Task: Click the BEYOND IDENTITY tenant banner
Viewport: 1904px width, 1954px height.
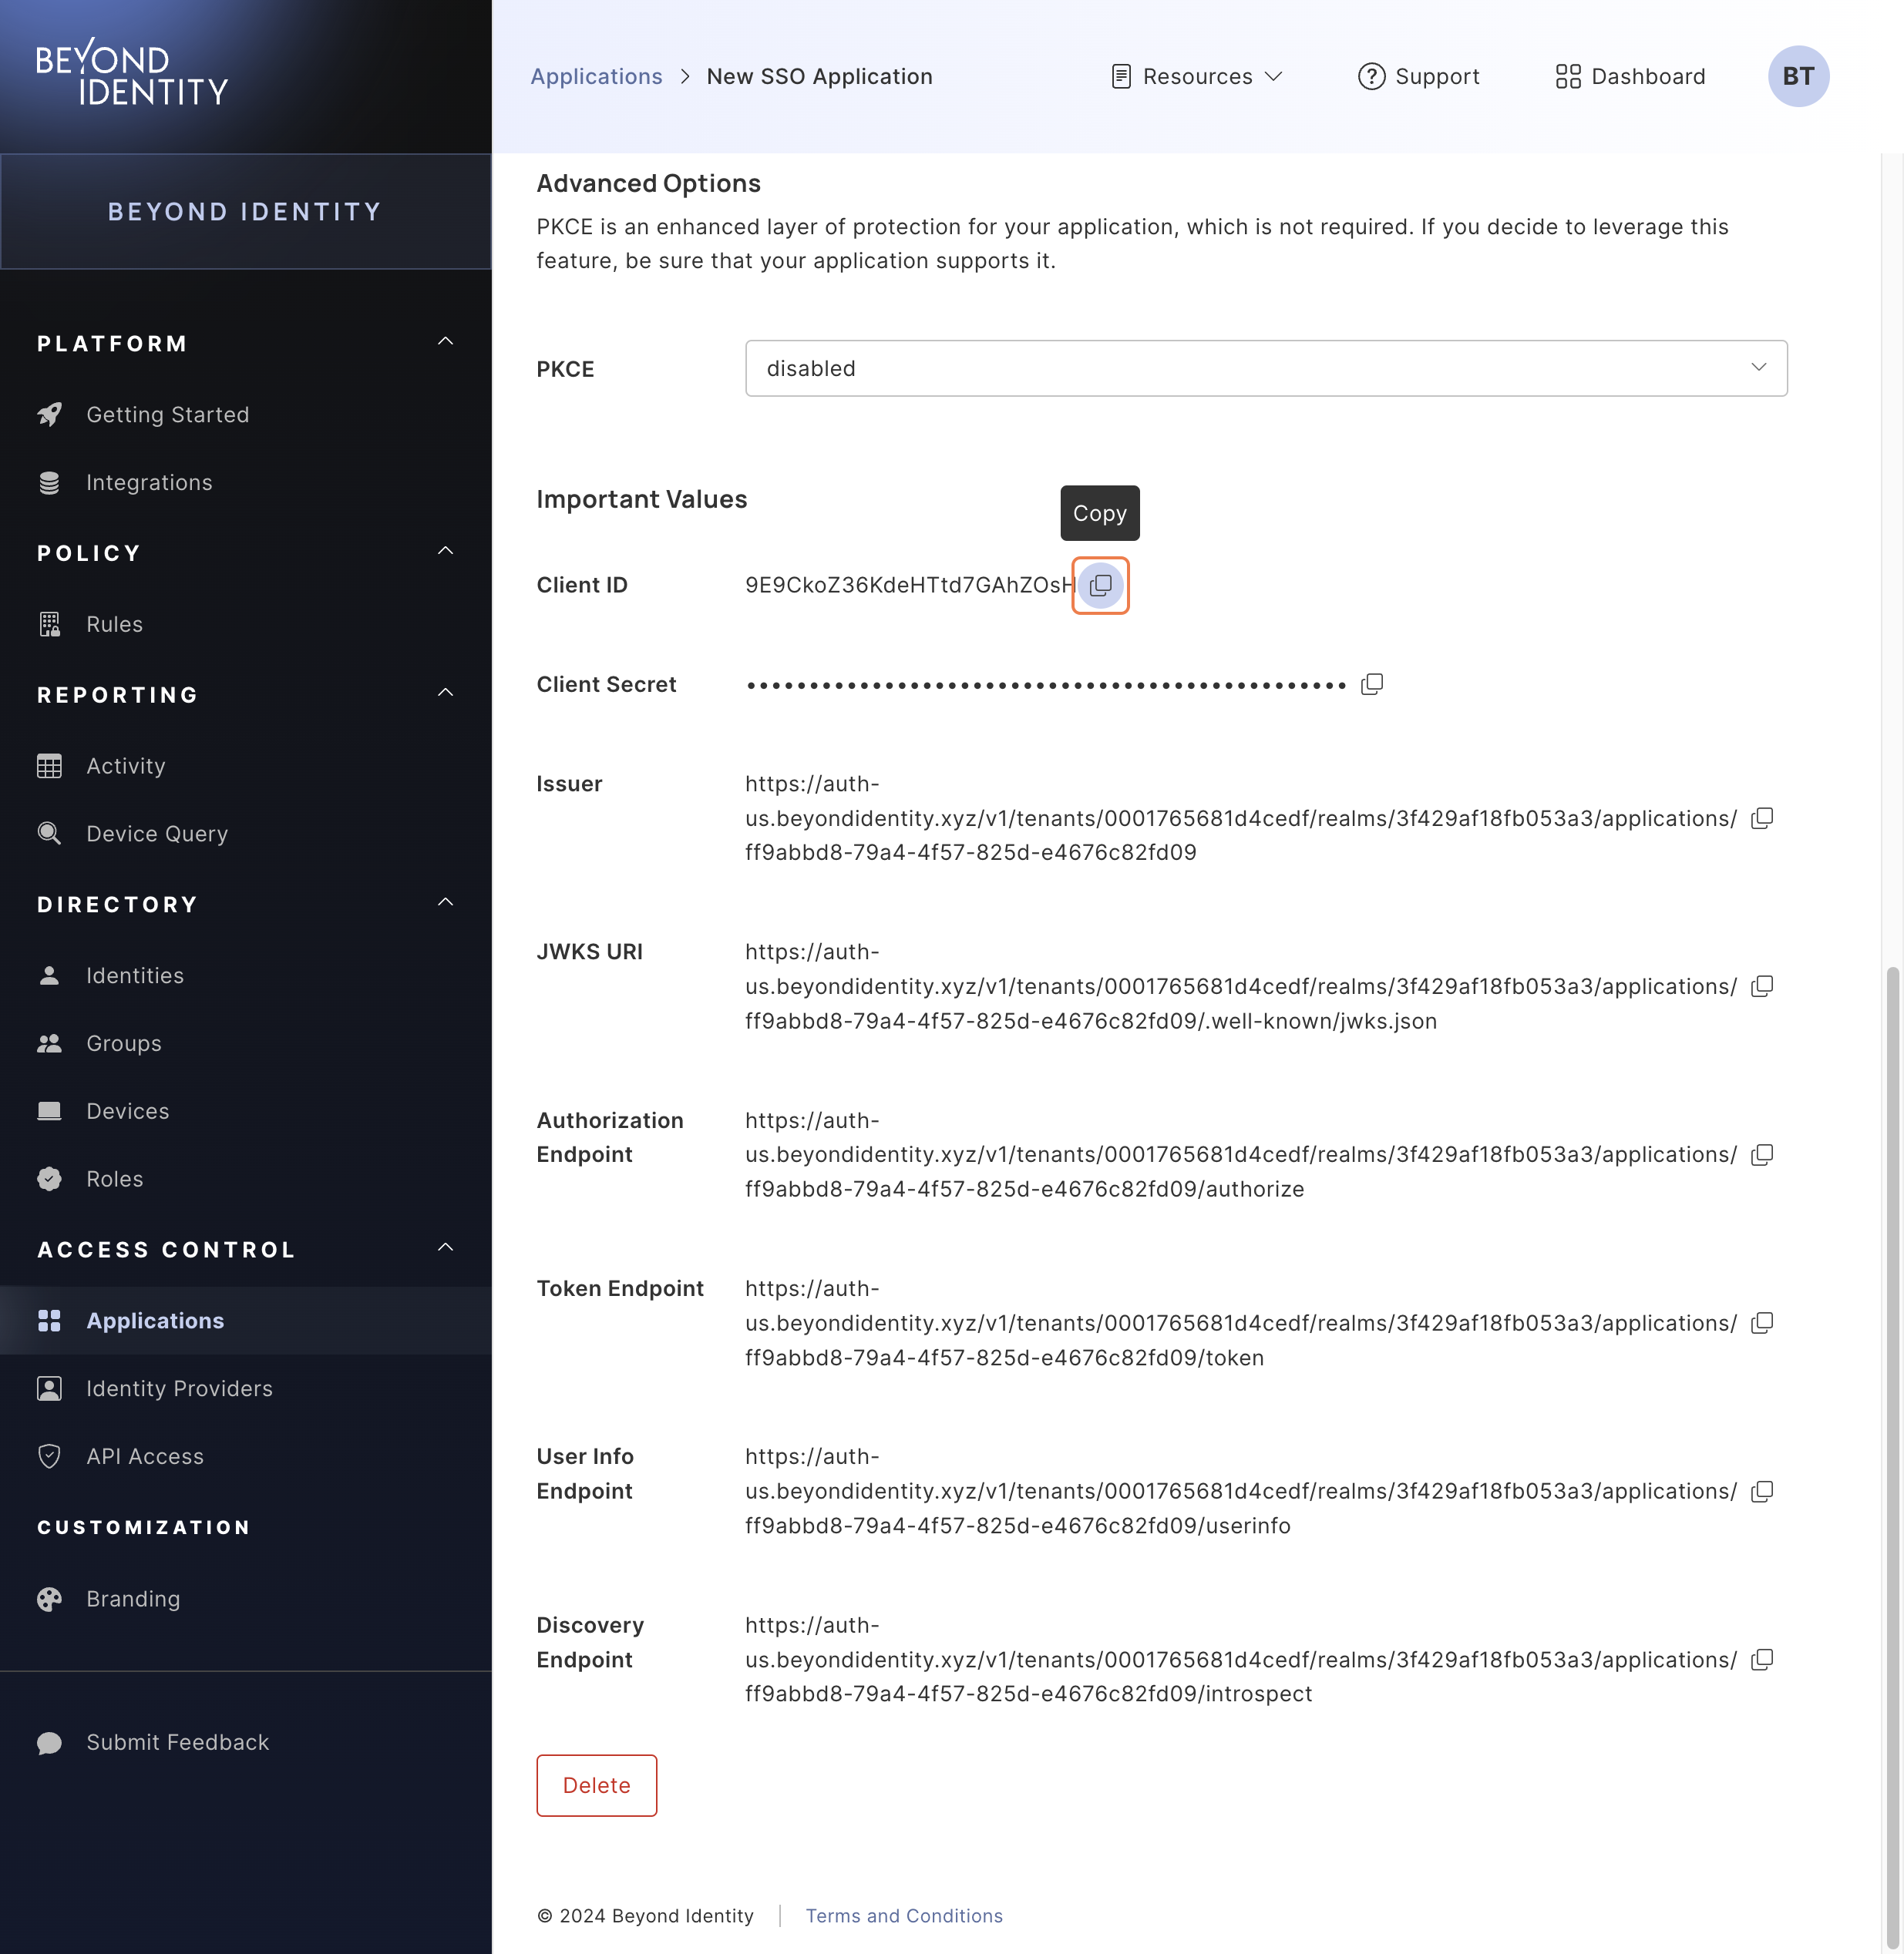Action: 245,211
